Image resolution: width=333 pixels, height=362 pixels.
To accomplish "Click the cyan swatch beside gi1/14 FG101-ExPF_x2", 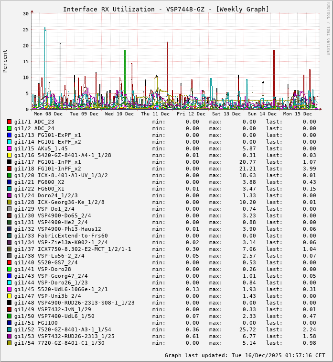I will click(9, 142).
